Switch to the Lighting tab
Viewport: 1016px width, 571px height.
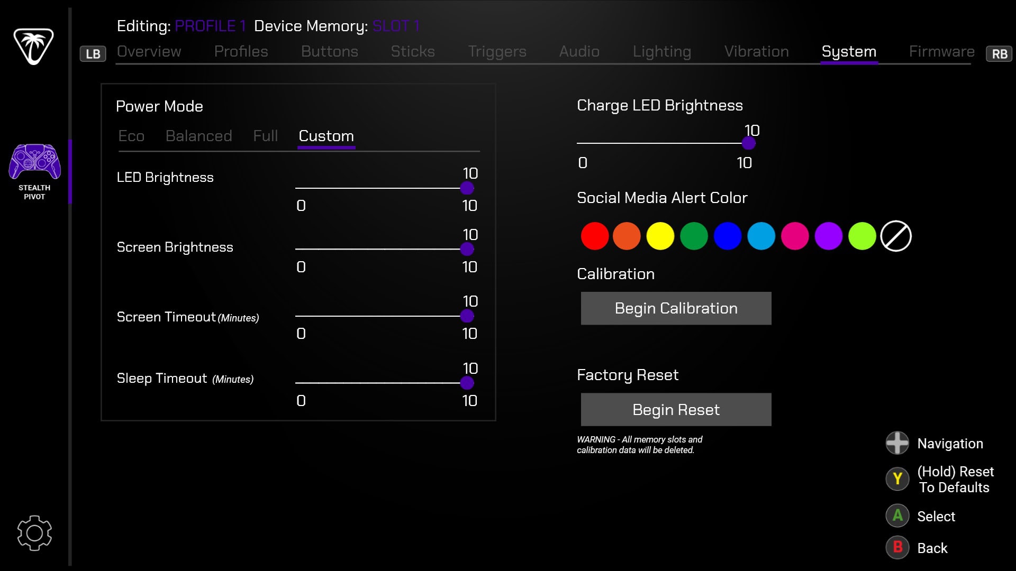(x=661, y=51)
